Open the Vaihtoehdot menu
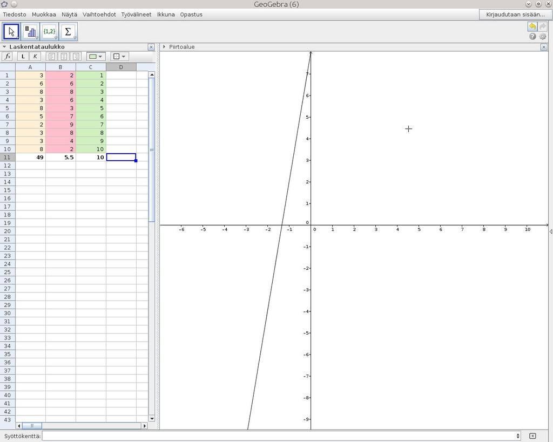This screenshot has height=442, width=553. [99, 15]
